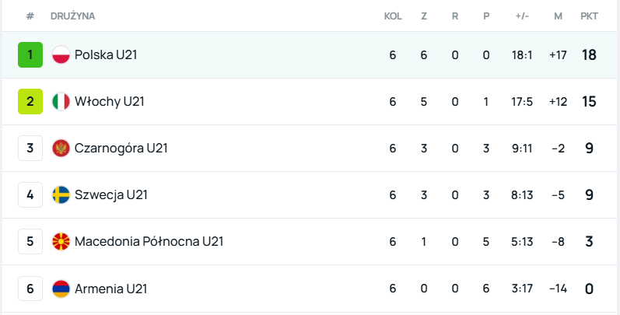Open the Polska U21 team link
620x315 pixels.
click(106, 54)
